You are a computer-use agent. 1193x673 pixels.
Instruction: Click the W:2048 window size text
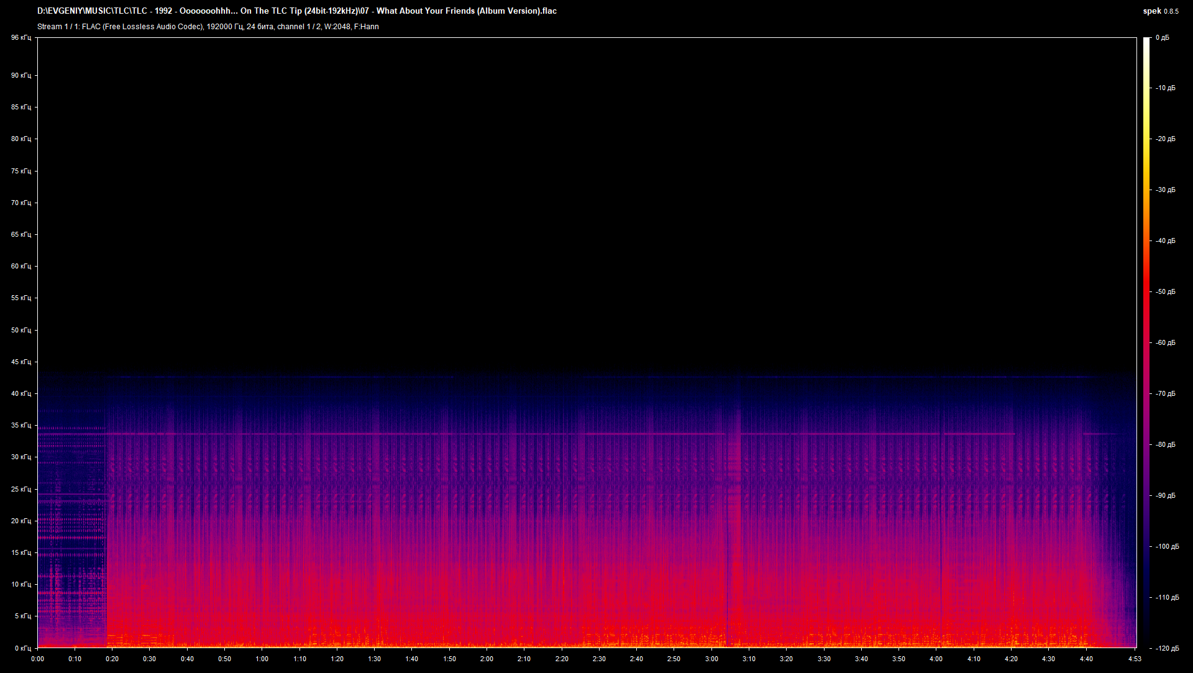[339, 27]
